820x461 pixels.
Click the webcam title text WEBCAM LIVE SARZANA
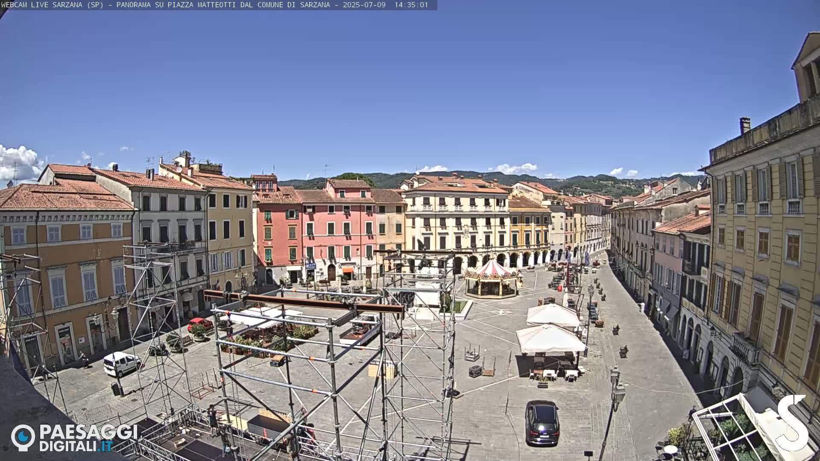tap(41, 5)
